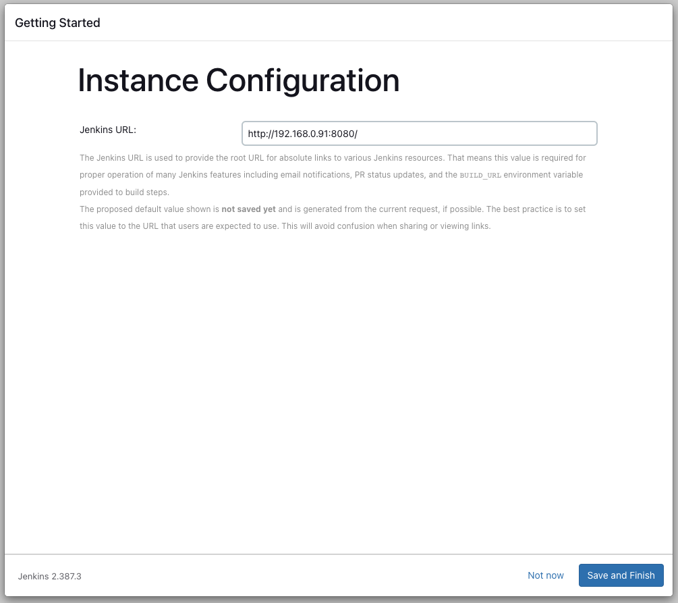Viewport: 678px width, 603px height.
Task: Click the Jenkins 2.387.3 version text
Action: pos(50,576)
